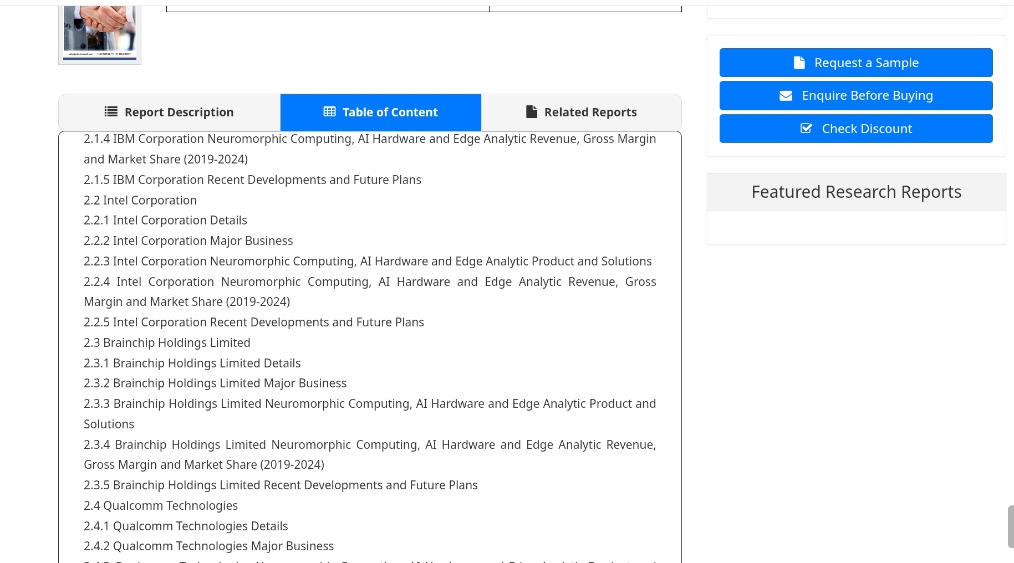Screen dimensions: 1014x563
Task: Click '2.3.4 Brainchip Holdings Limited' revenue line
Action: (370, 454)
